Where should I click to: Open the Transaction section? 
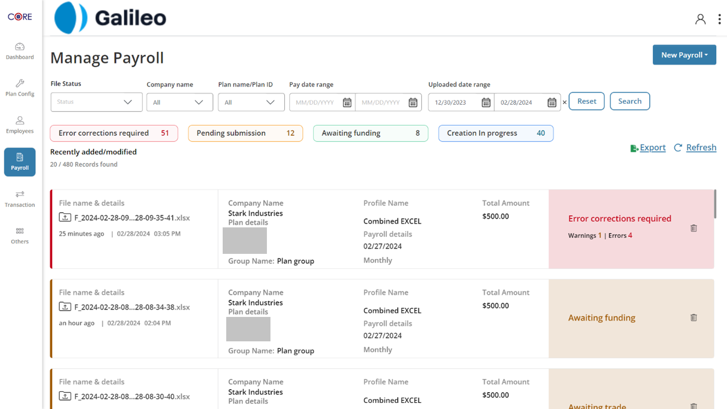click(20, 199)
